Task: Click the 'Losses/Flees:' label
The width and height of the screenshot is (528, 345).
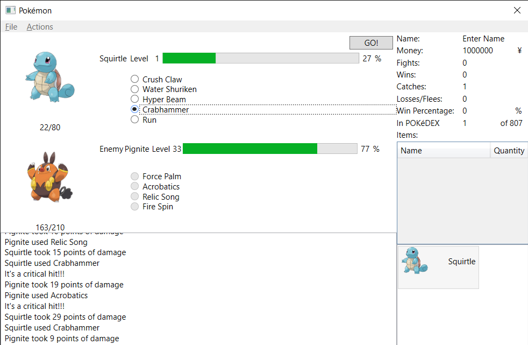Action: point(419,99)
